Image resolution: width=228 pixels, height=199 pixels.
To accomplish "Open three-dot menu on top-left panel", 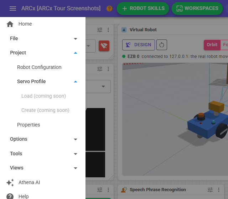I will click(x=108, y=30).
